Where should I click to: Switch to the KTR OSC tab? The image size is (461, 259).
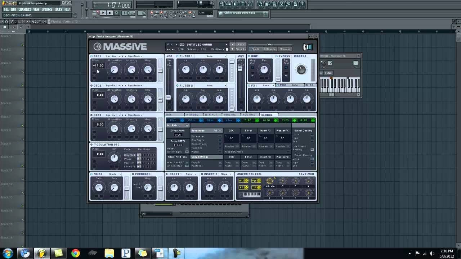(x=192, y=115)
